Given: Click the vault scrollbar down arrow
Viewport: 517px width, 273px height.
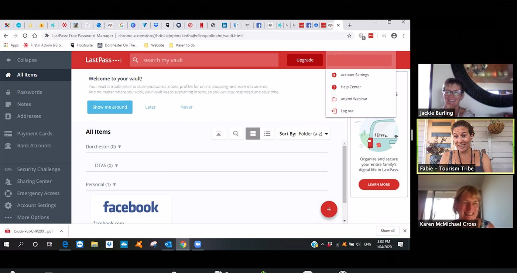Looking at the screenshot, I should pyautogui.click(x=345, y=221).
